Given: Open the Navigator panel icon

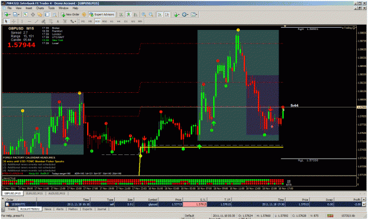Looking at the screenshot, I should (40, 15).
